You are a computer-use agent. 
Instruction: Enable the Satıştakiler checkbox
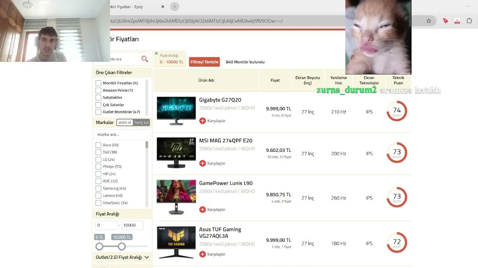[98, 98]
